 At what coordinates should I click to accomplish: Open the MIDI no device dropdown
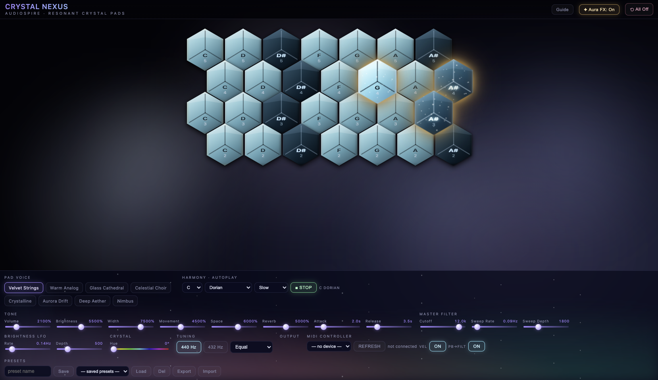[x=329, y=346]
